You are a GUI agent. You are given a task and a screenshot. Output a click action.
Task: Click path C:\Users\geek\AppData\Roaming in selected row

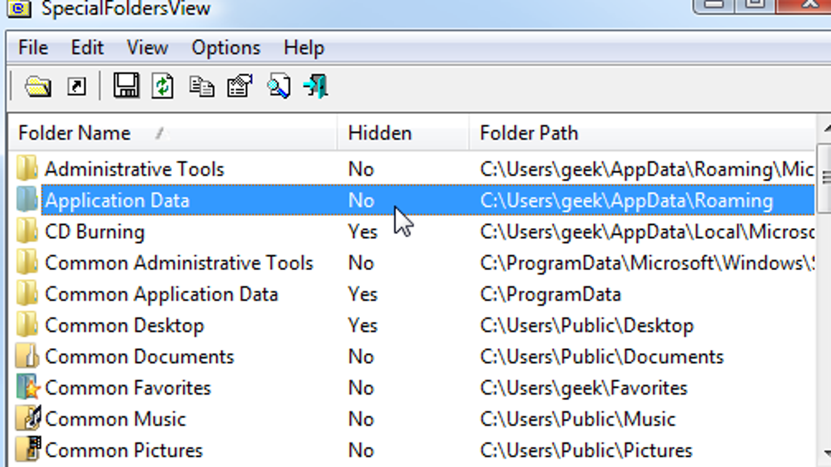click(627, 201)
